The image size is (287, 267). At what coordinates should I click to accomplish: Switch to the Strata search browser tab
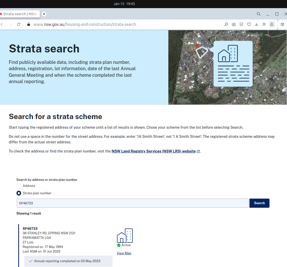[x=20, y=14]
